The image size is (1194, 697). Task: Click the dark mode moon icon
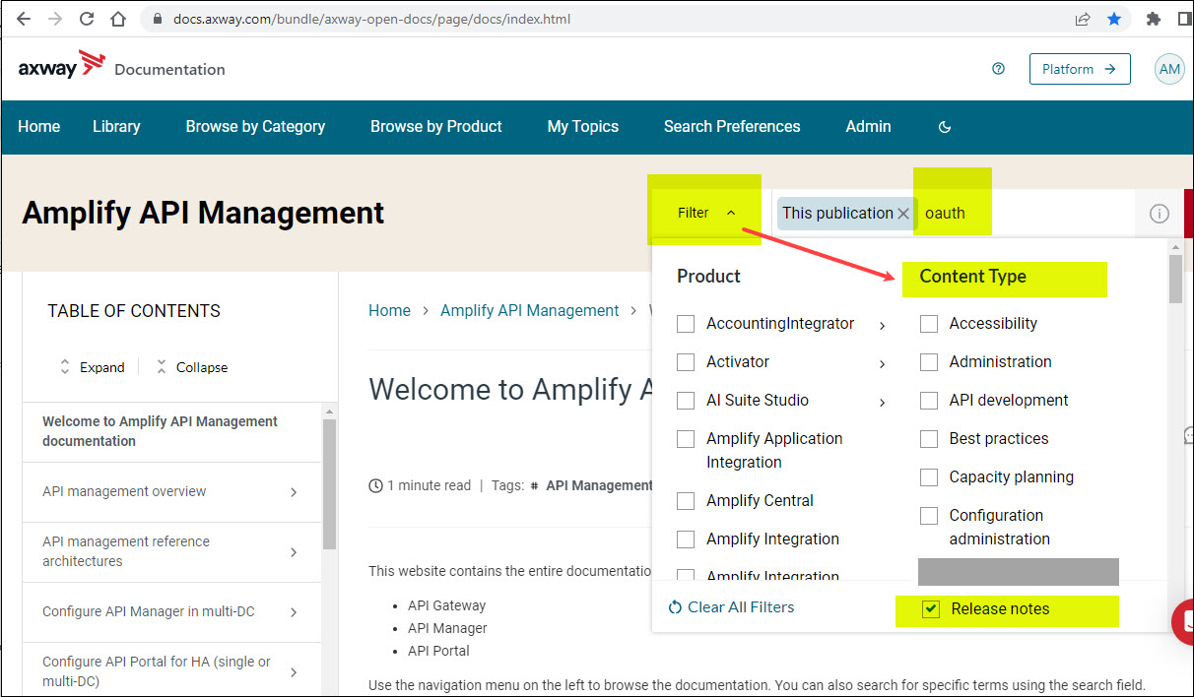coord(945,127)
